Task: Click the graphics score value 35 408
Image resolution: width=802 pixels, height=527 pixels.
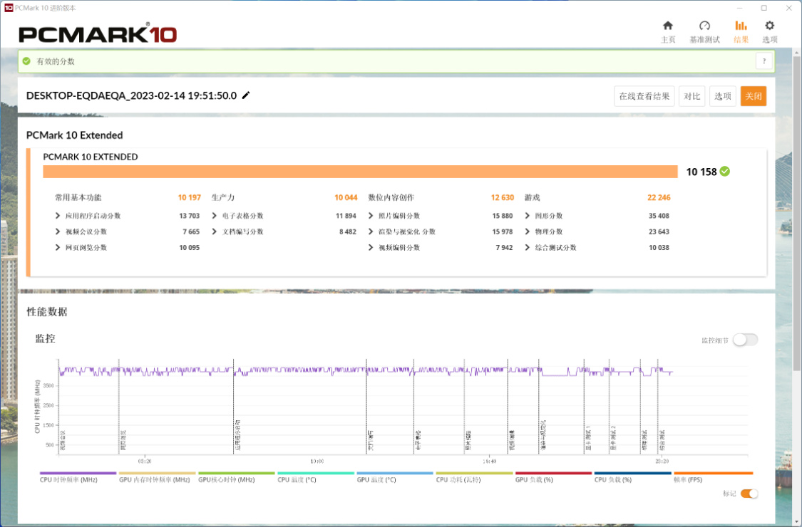Action: 659,216
